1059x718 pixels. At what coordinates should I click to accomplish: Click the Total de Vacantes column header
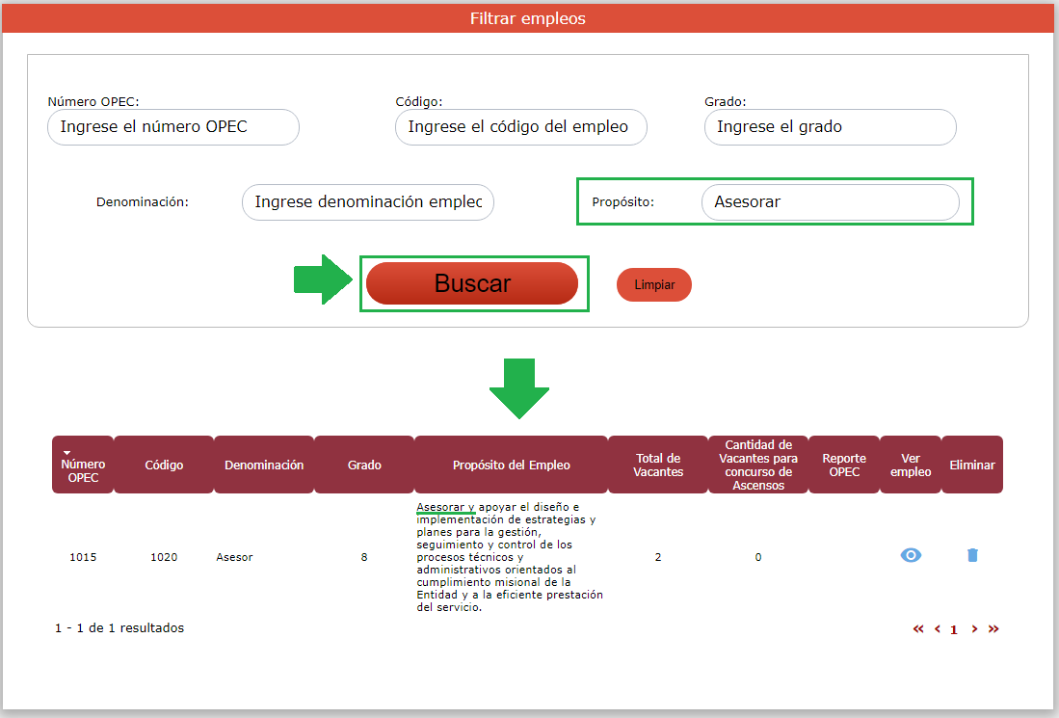(x=658, y=465)
